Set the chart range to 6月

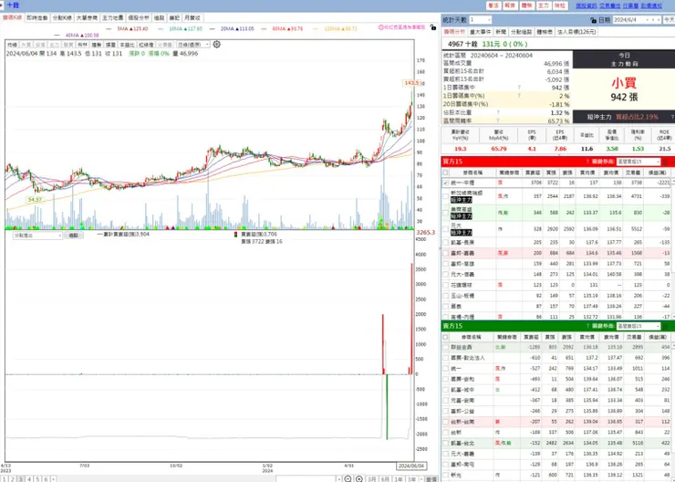coord(385,479)
